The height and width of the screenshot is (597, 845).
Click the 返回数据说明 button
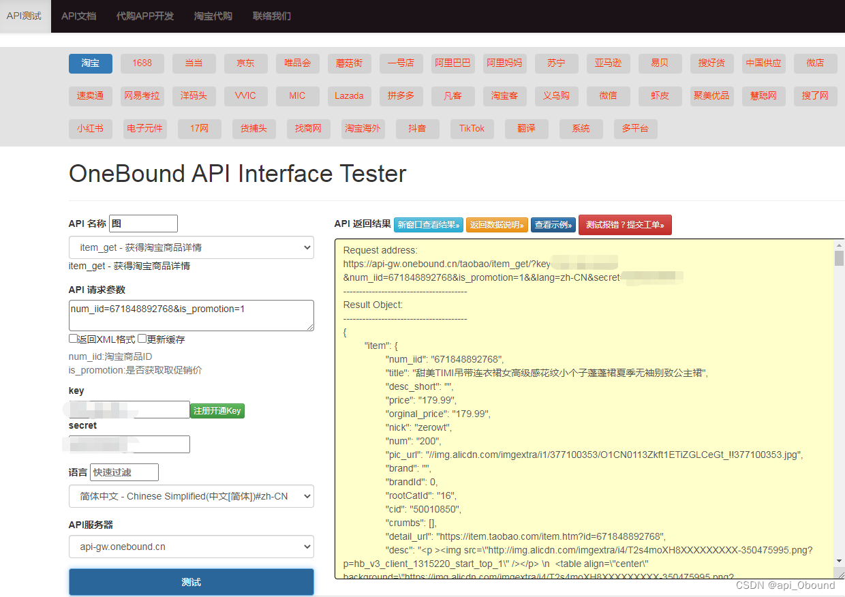coord(497,225)
